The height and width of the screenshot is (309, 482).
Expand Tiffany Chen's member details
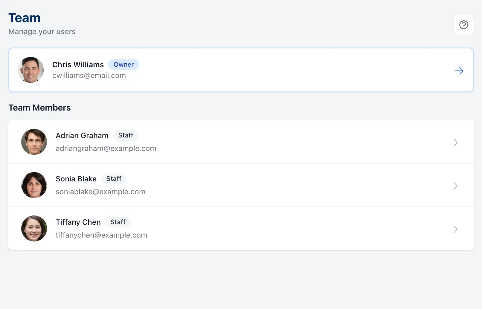coord(455,229)
